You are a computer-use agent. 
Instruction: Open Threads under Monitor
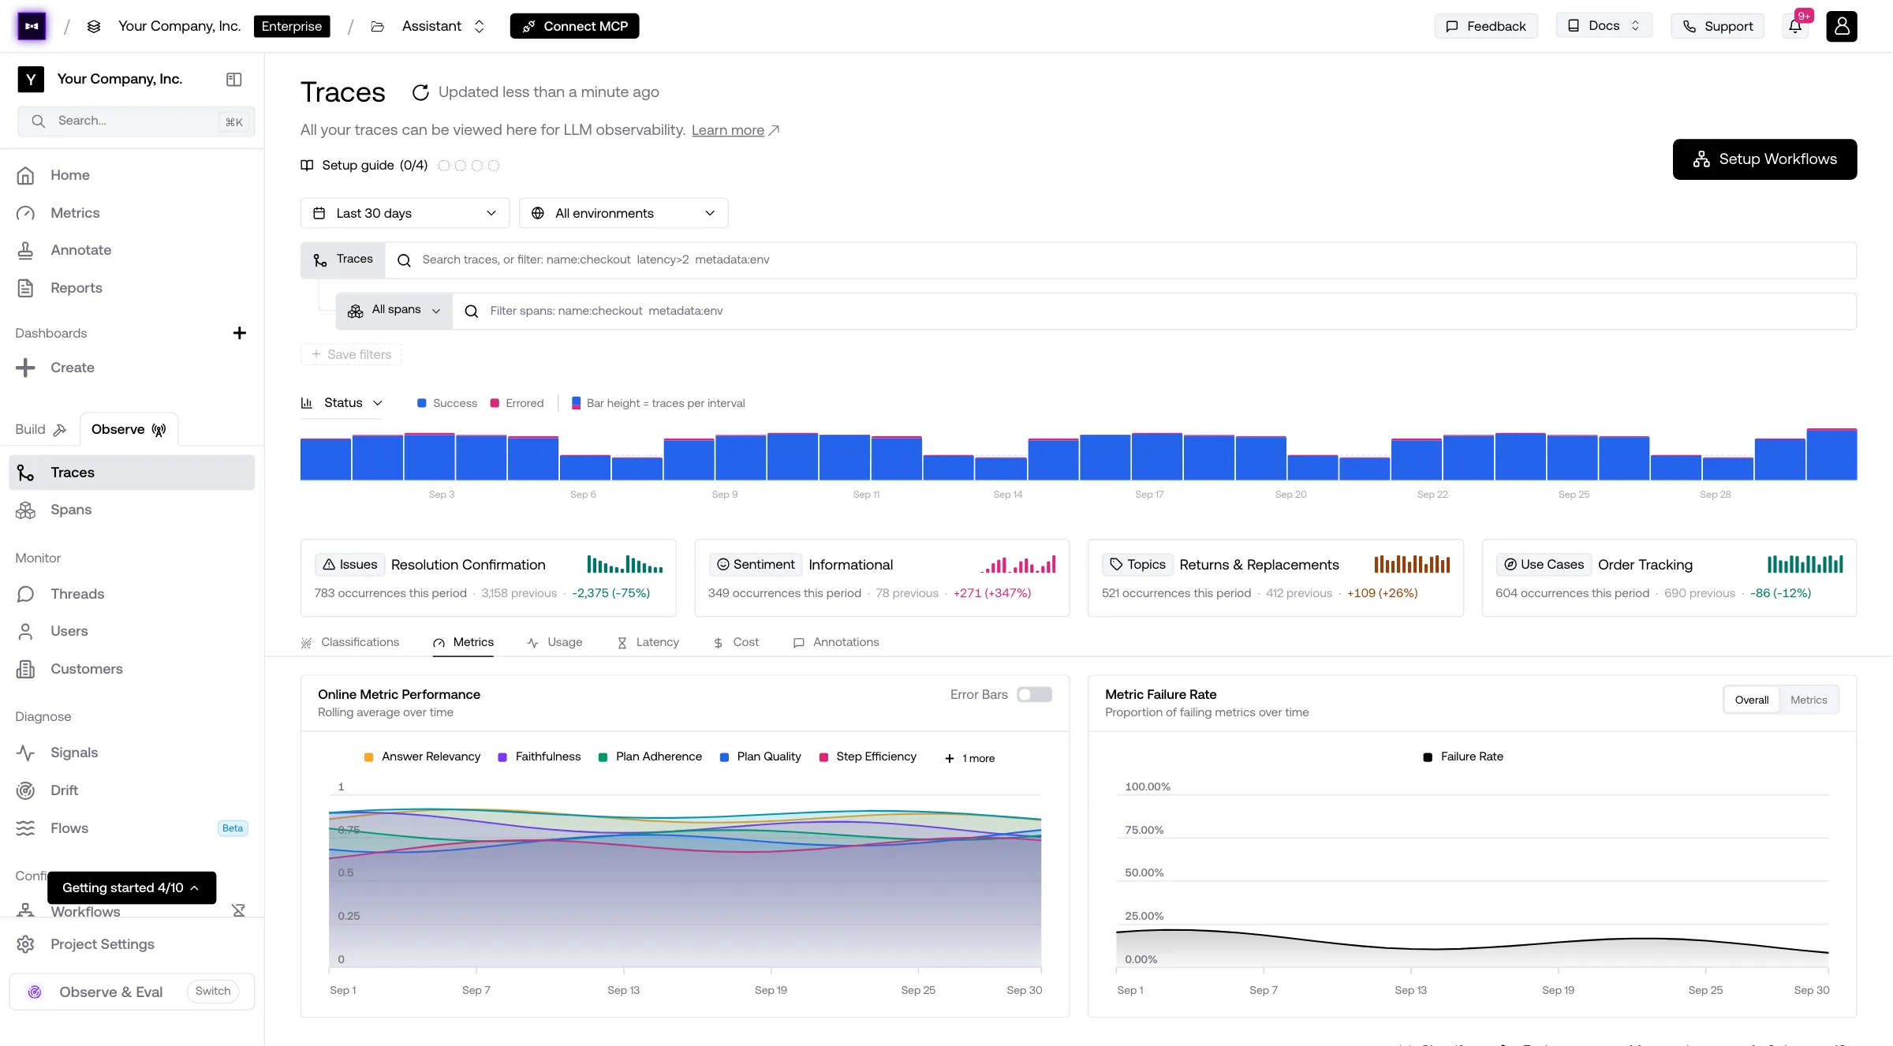point(132,594)
